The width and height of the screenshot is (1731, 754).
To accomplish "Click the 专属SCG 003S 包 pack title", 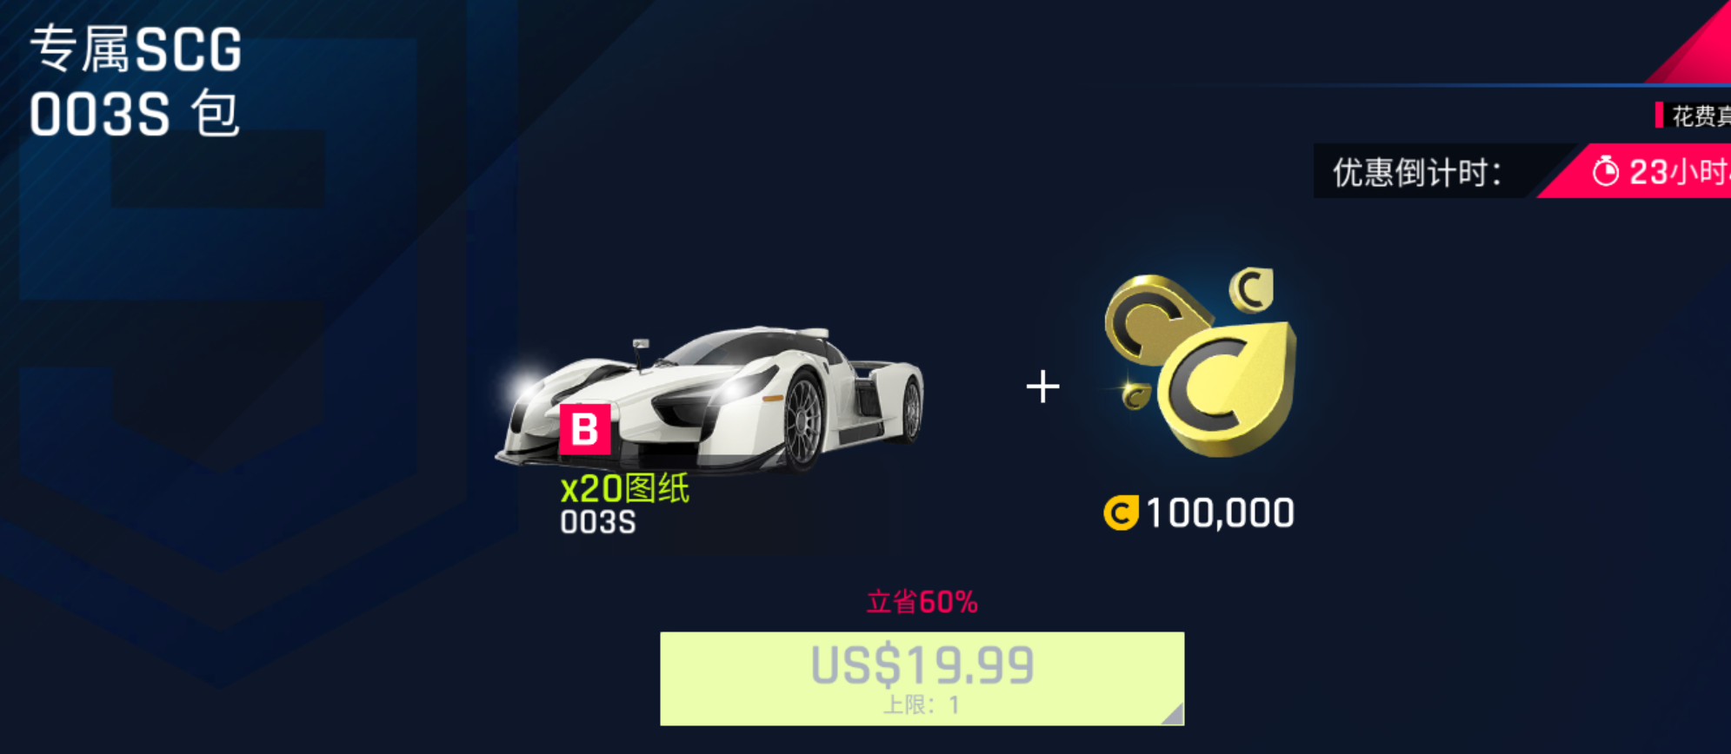I will (136, 81).
